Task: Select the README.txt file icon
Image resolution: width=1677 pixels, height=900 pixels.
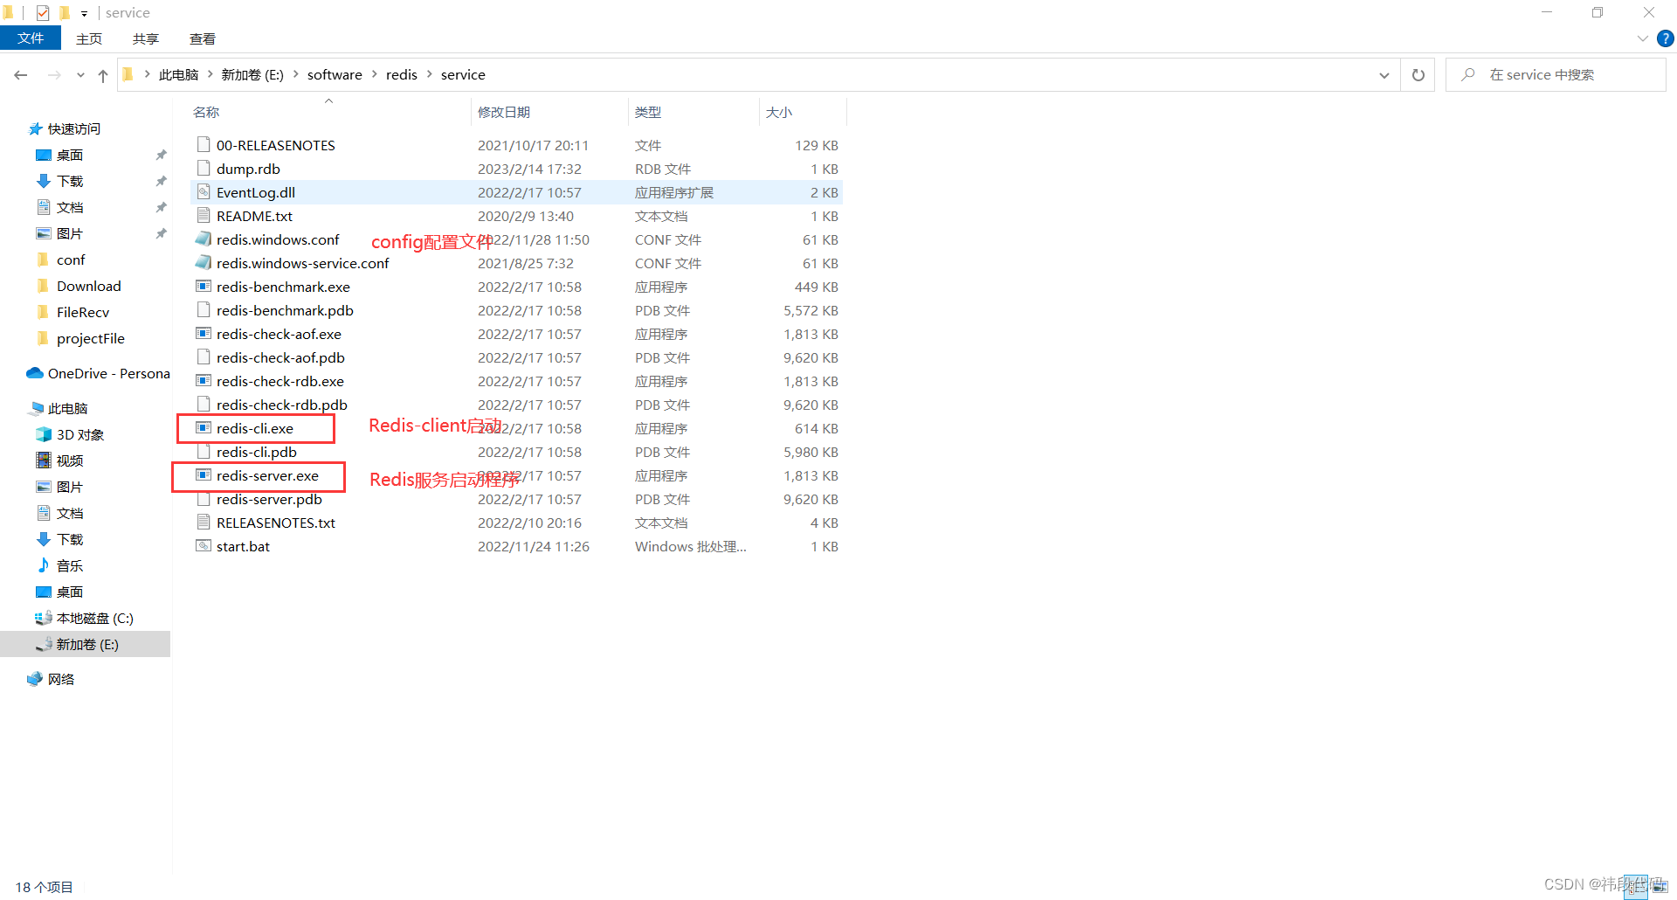Action: [204, 216]
